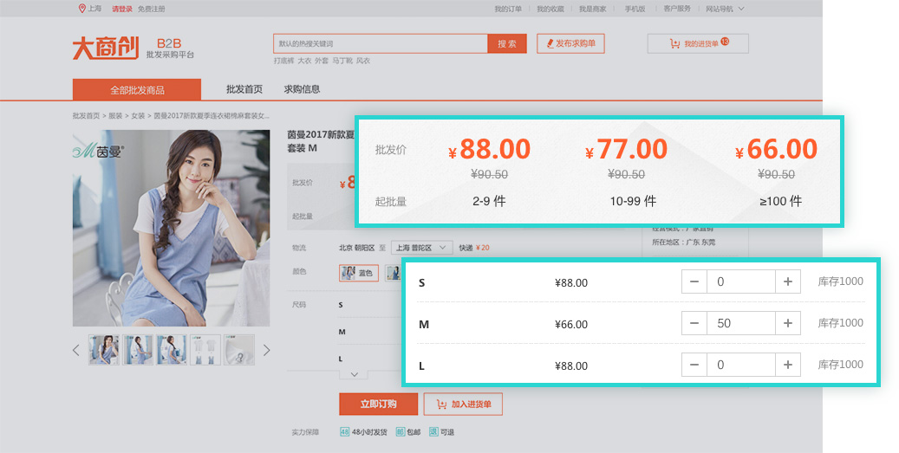Click the 快递 ¥20 shipping fee text

point(474,248)
